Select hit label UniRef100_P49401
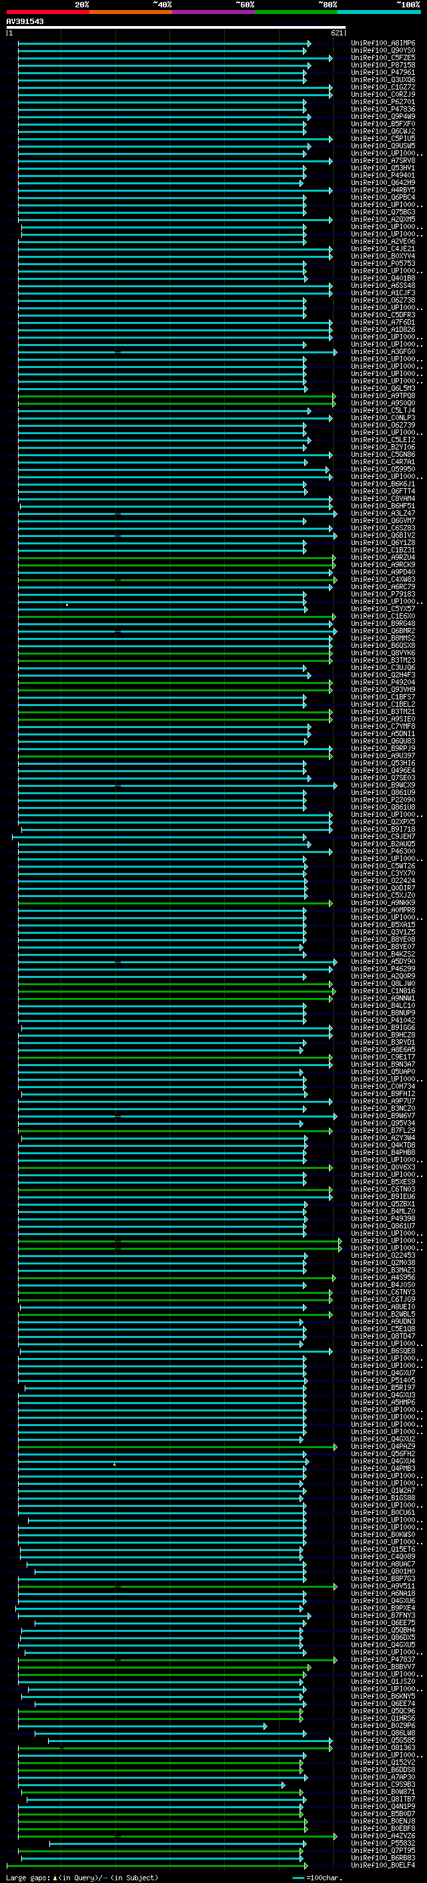 coord(383,176)
